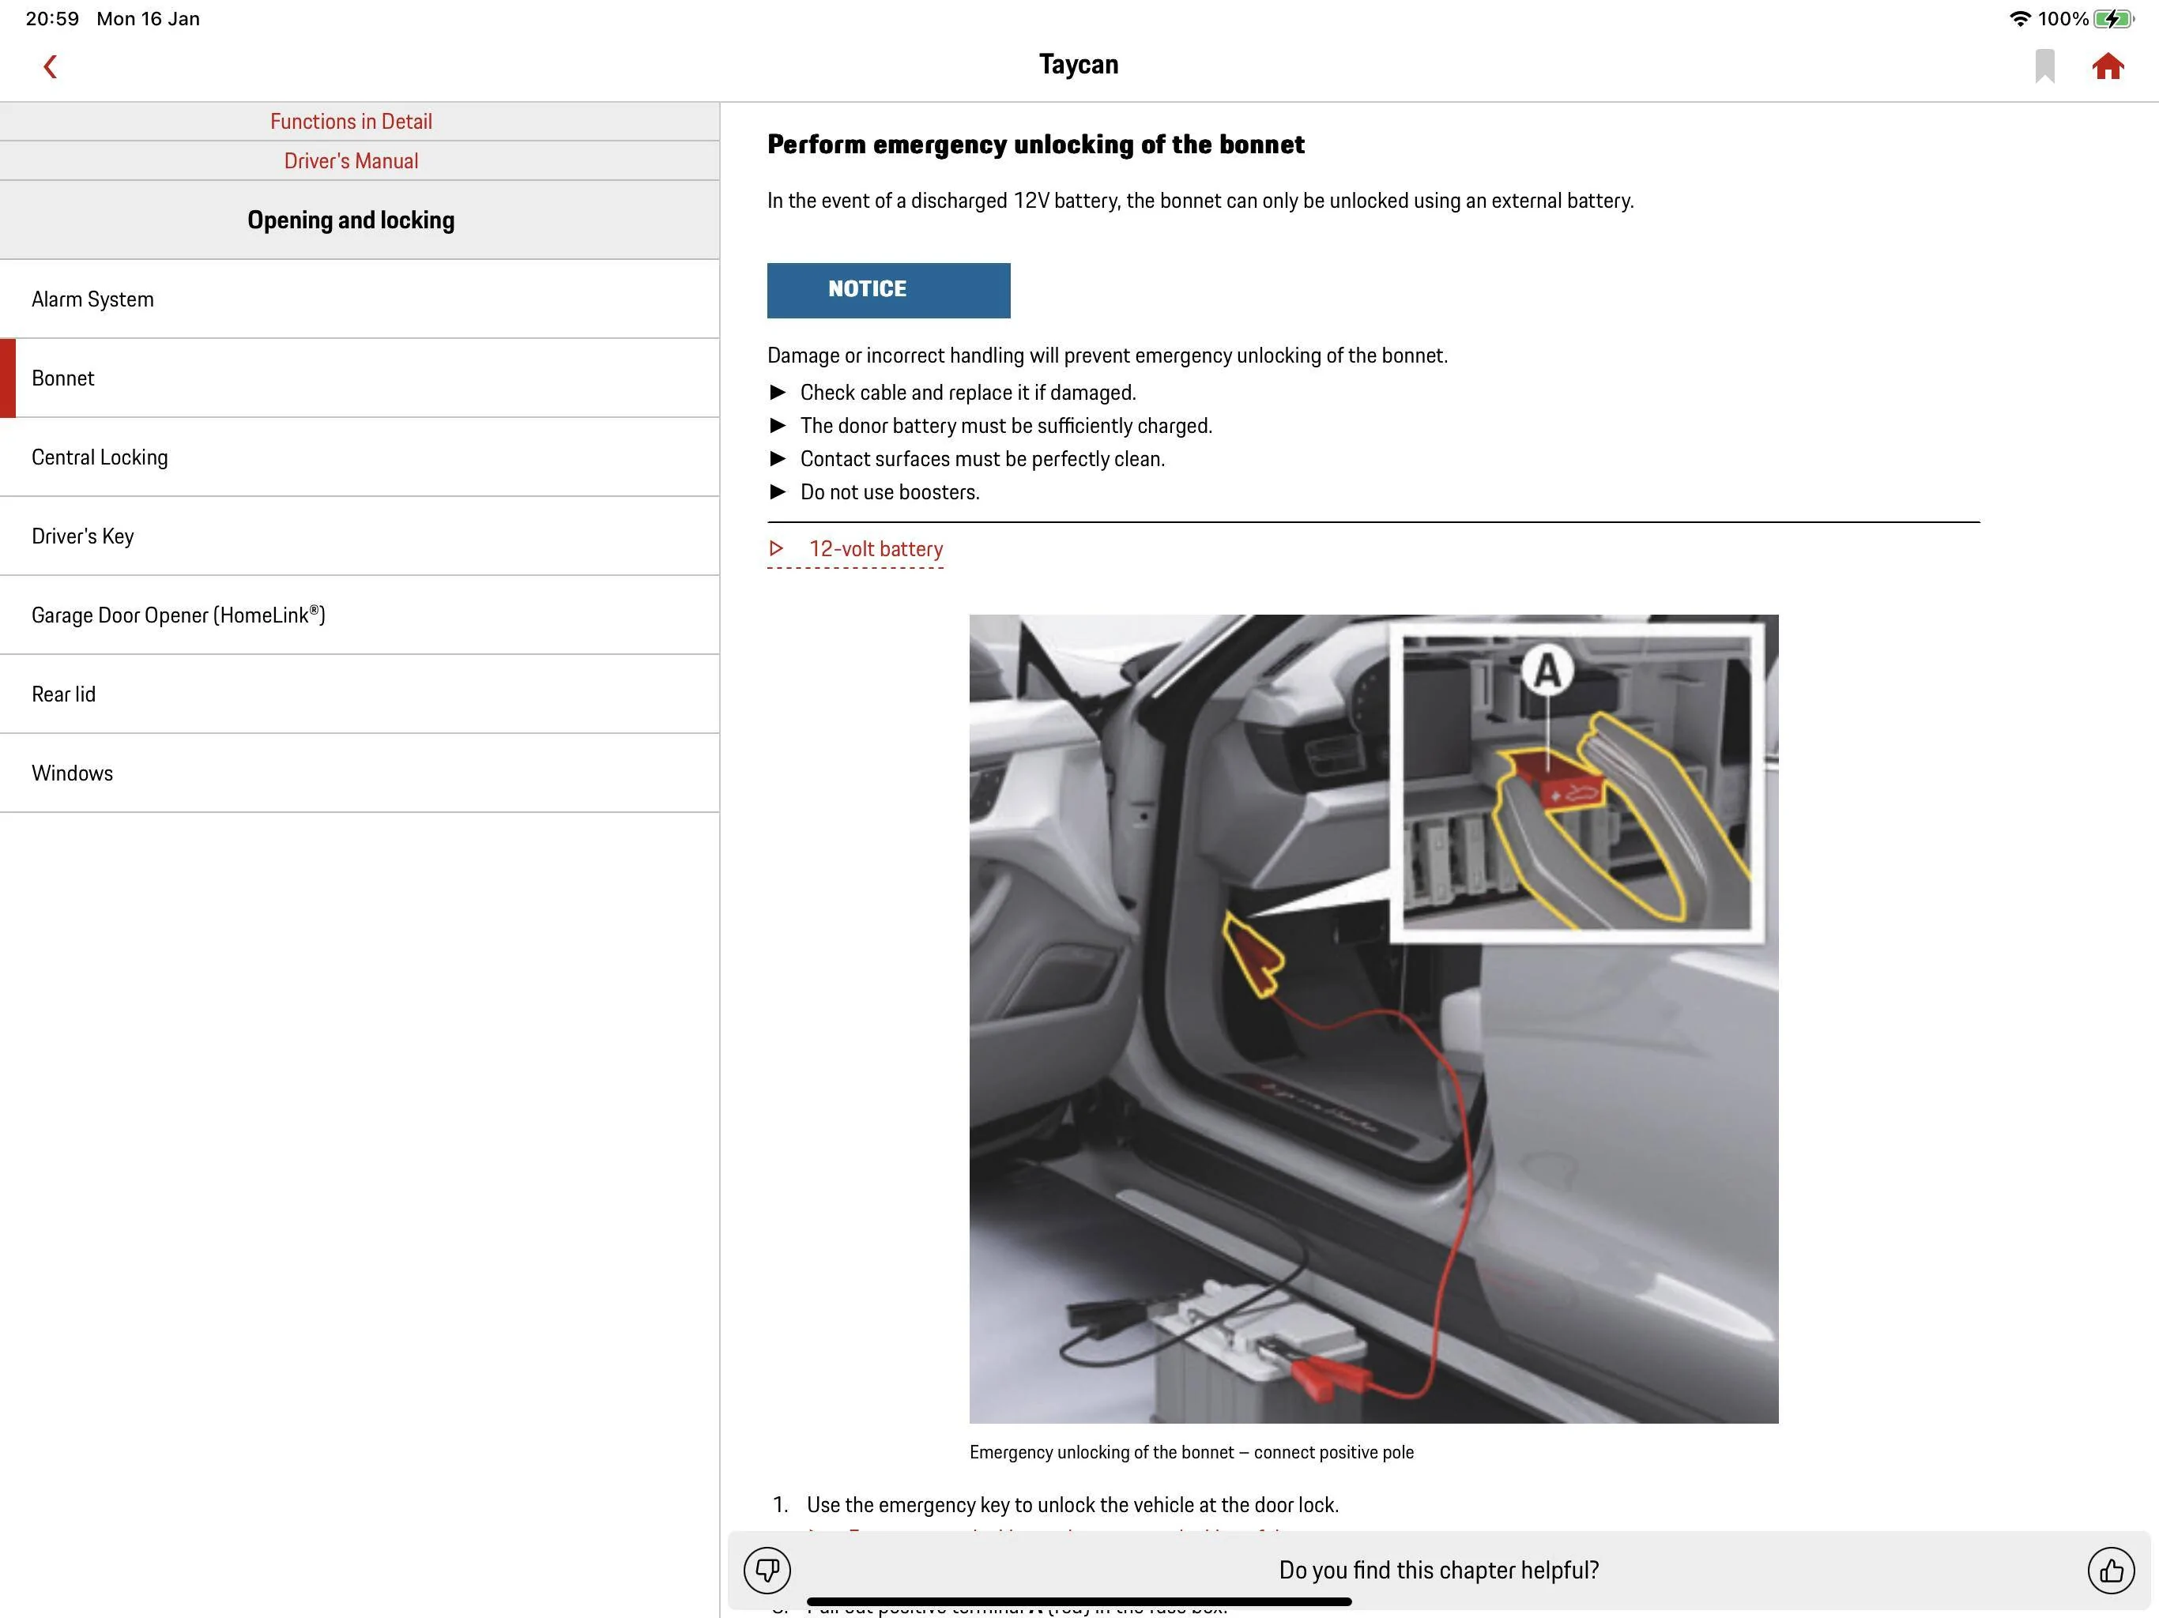Image resolution: width=2159 pixels, height=1618 pixels.
Task: Tap the emergency bonnet unlocking illustration
Action: [x=1373, y=1019]
